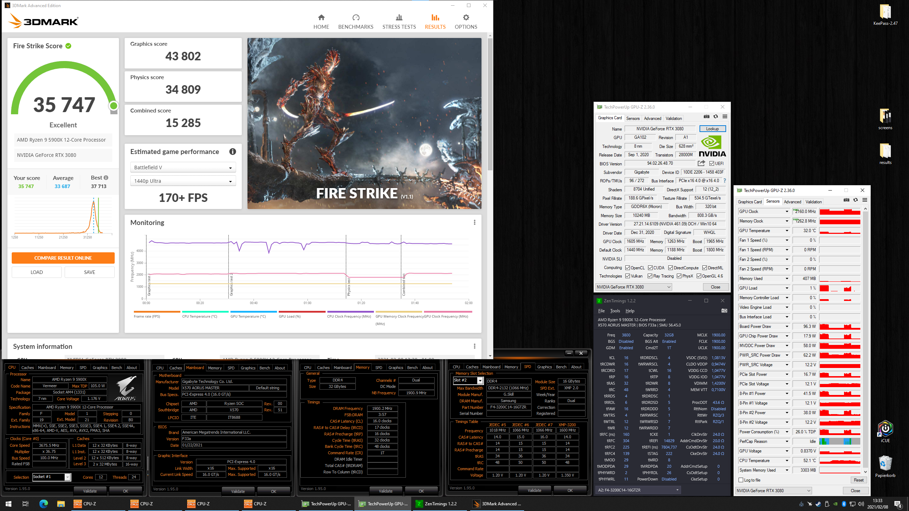Toggle the DirectML checkbox in GPU-Z
909x511 pixels.
[705, 268]
